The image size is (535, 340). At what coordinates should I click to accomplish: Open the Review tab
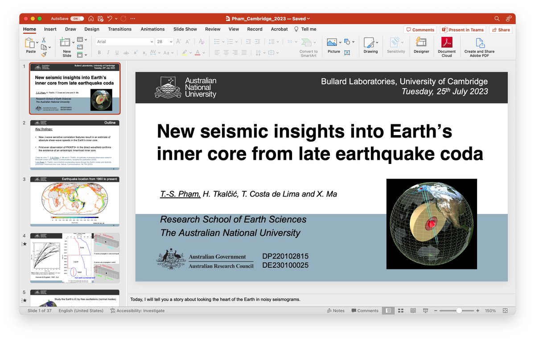[x=213, y=29]
